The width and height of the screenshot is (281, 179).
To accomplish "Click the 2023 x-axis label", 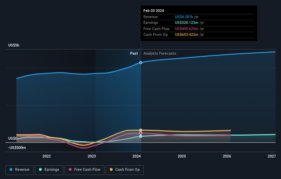I will 92,156.
